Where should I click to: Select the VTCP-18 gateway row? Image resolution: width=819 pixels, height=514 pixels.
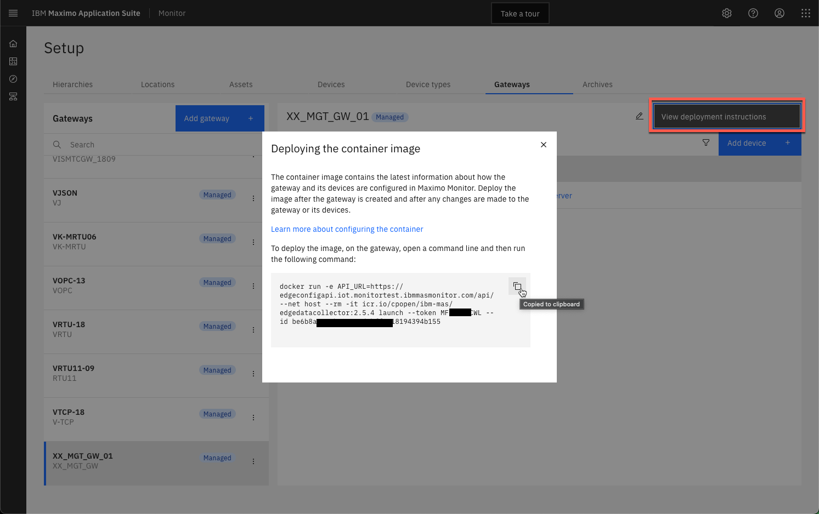click(156, 419)
